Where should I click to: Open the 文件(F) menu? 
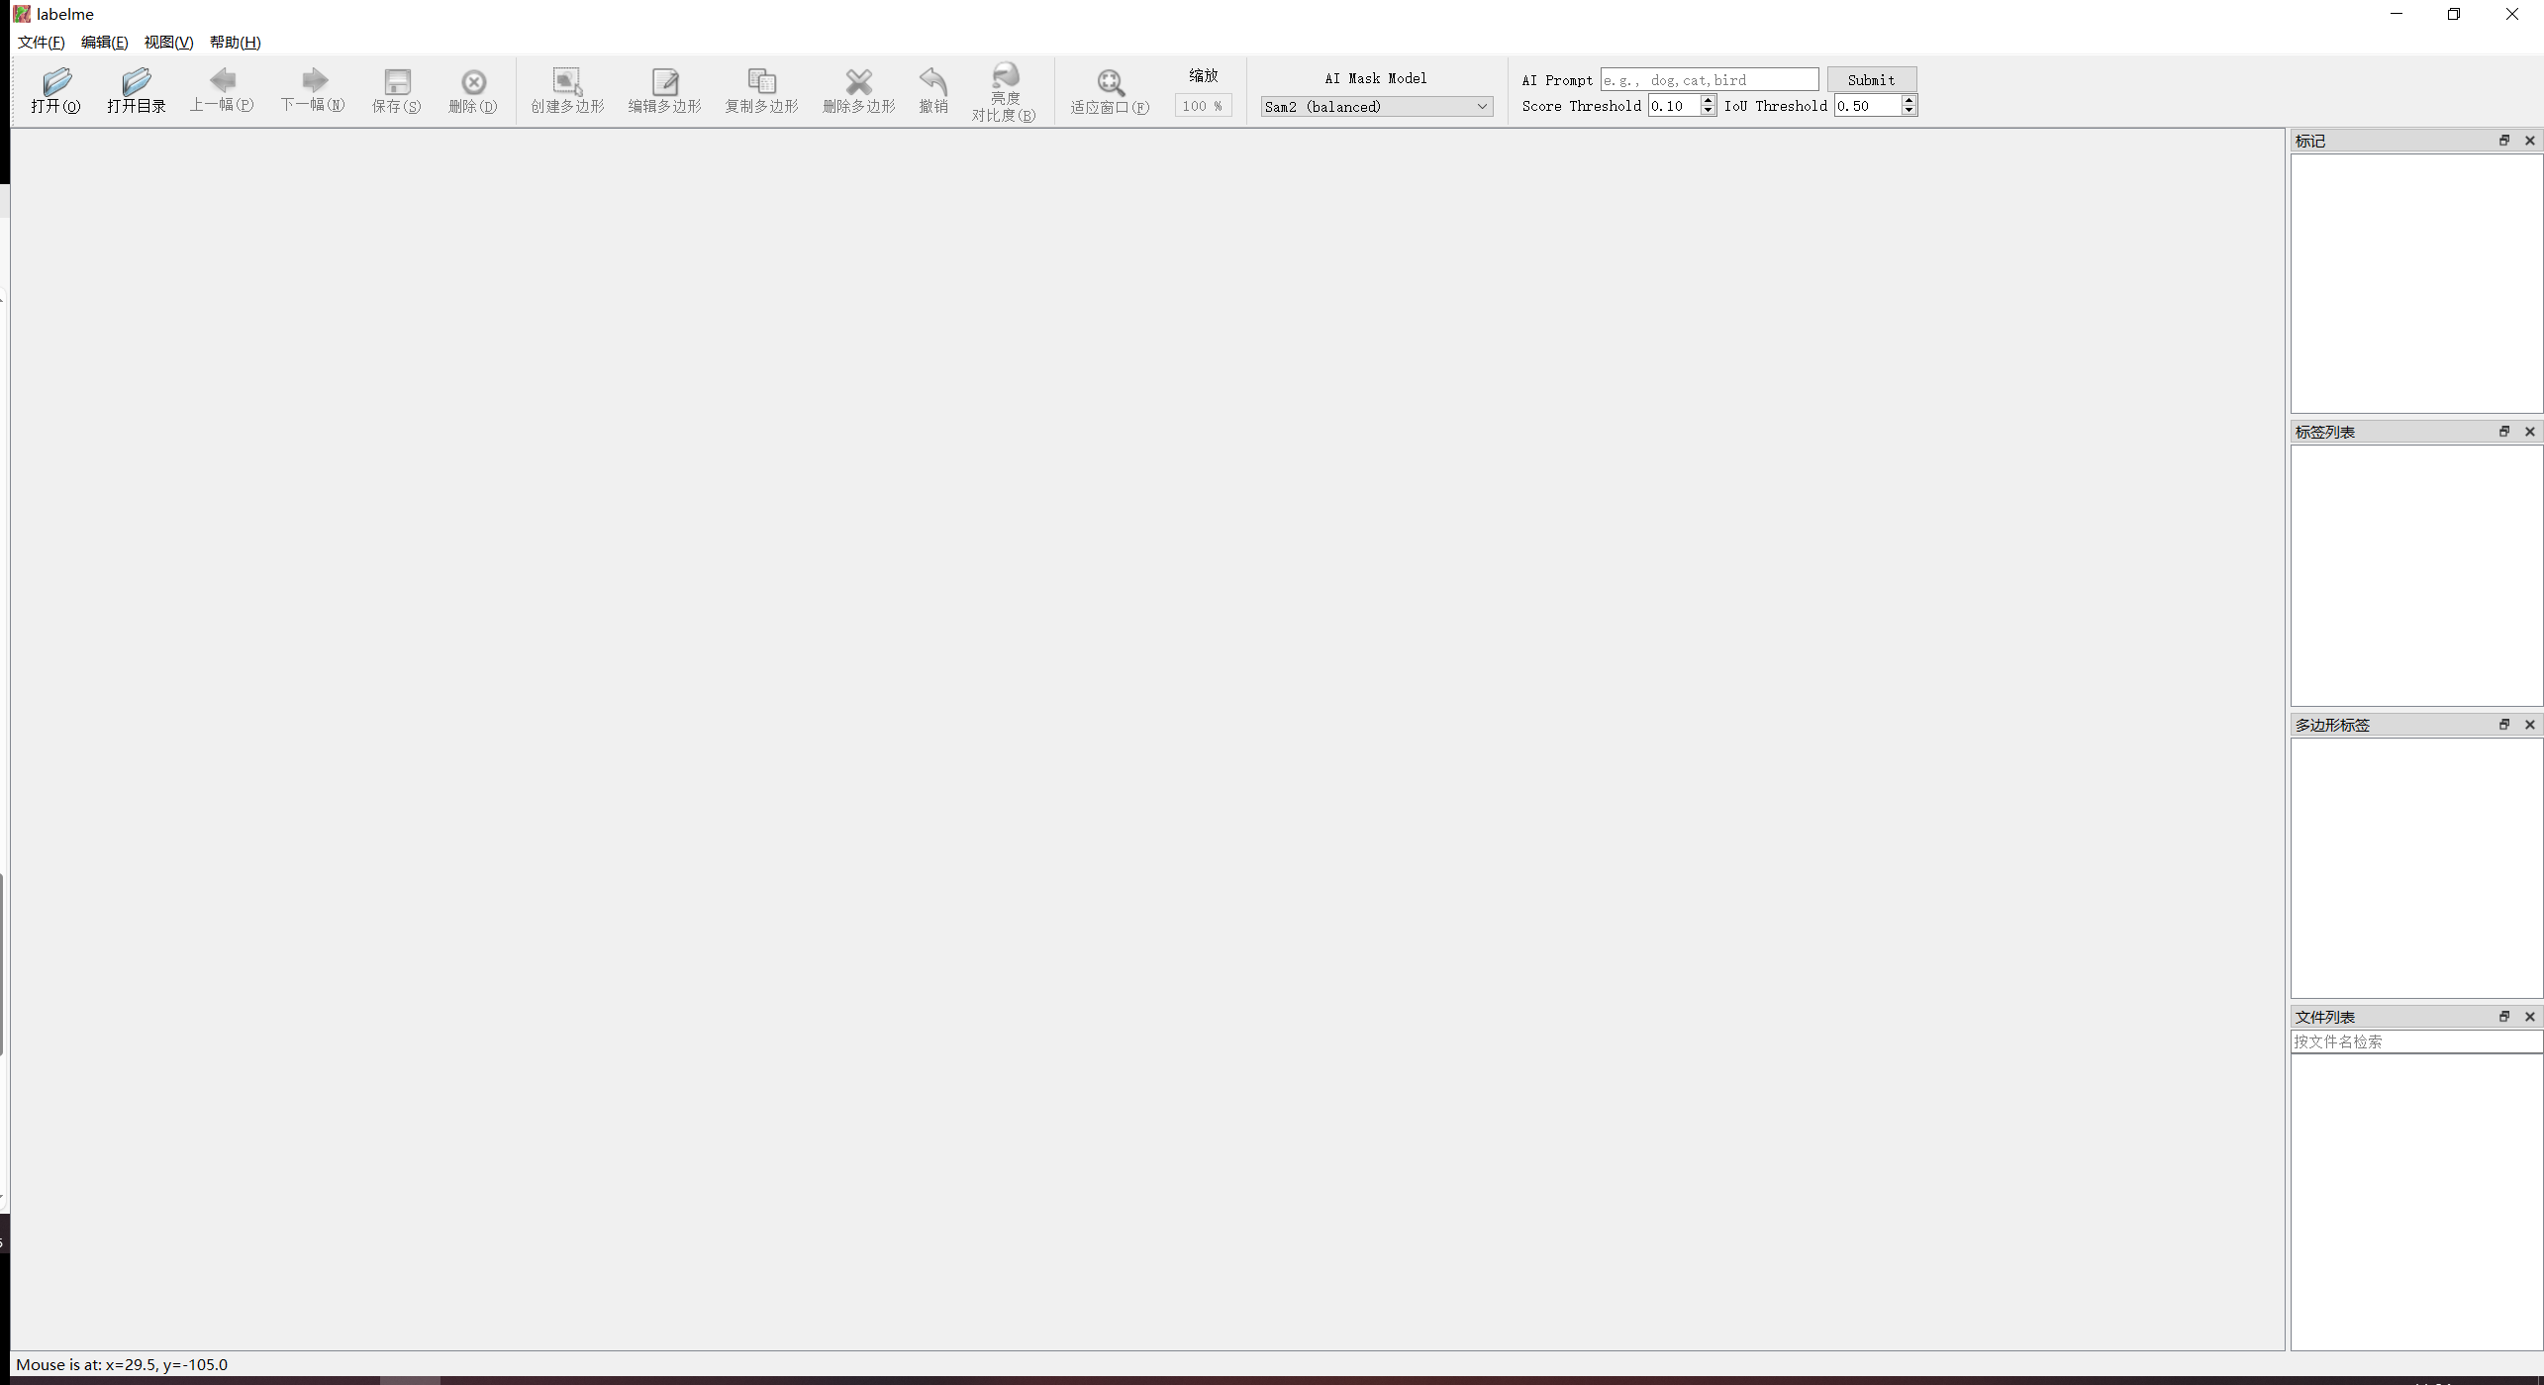coord(41,43)
